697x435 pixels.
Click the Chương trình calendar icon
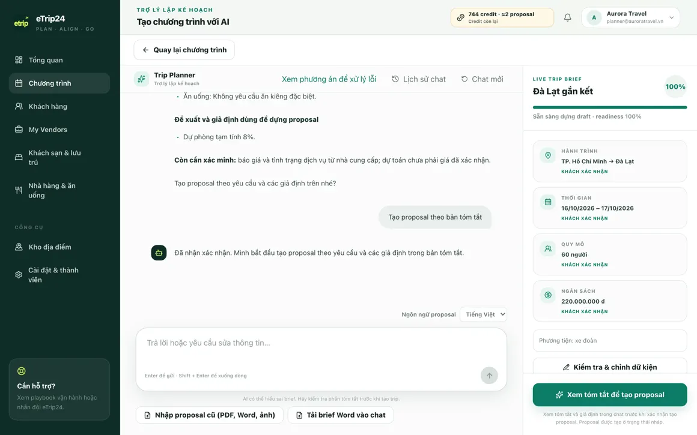(19, 83)
